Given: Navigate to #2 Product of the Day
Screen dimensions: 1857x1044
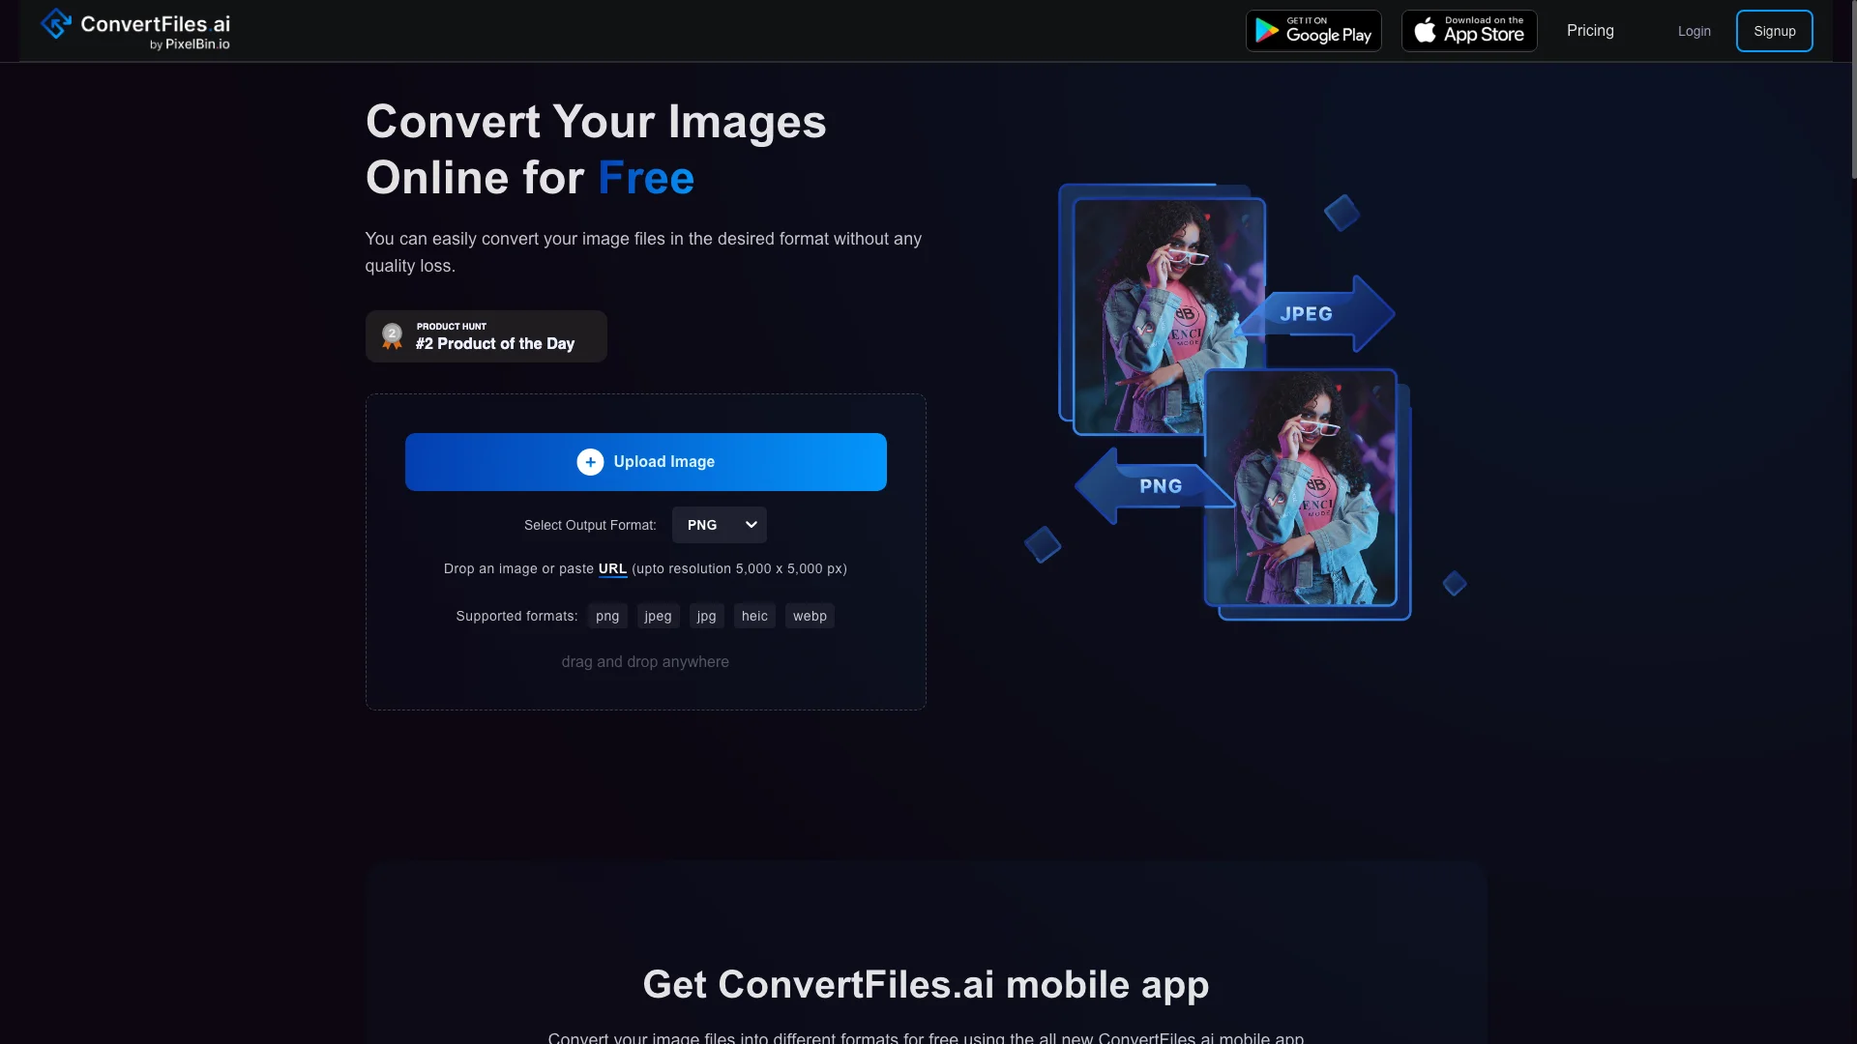Looking at the screenshot, I should 485,335.
